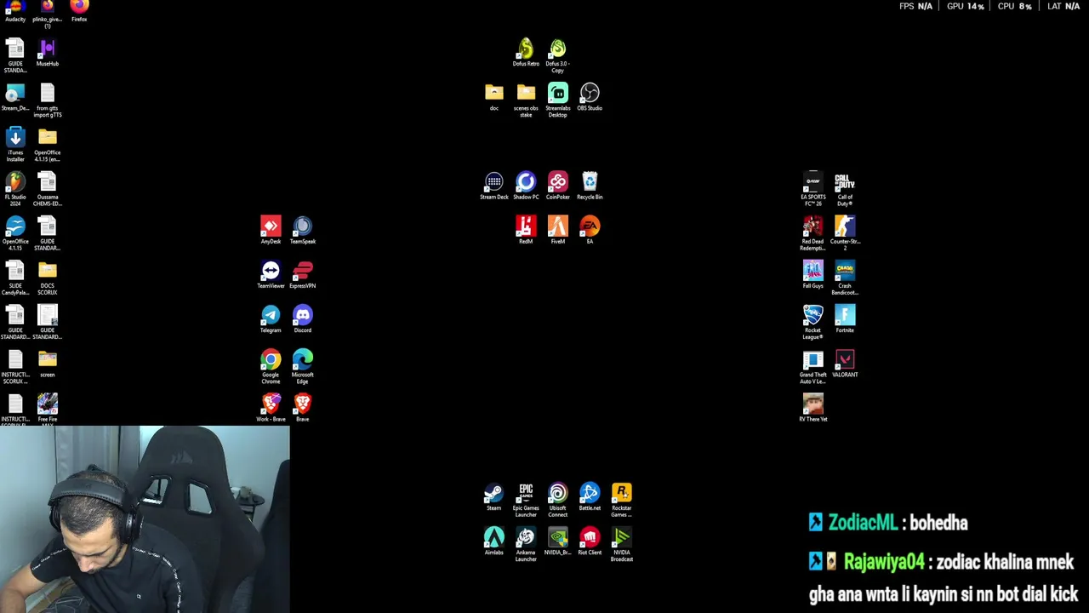
Task: Select the plinko_give file icon
Action: pos(48,12)
